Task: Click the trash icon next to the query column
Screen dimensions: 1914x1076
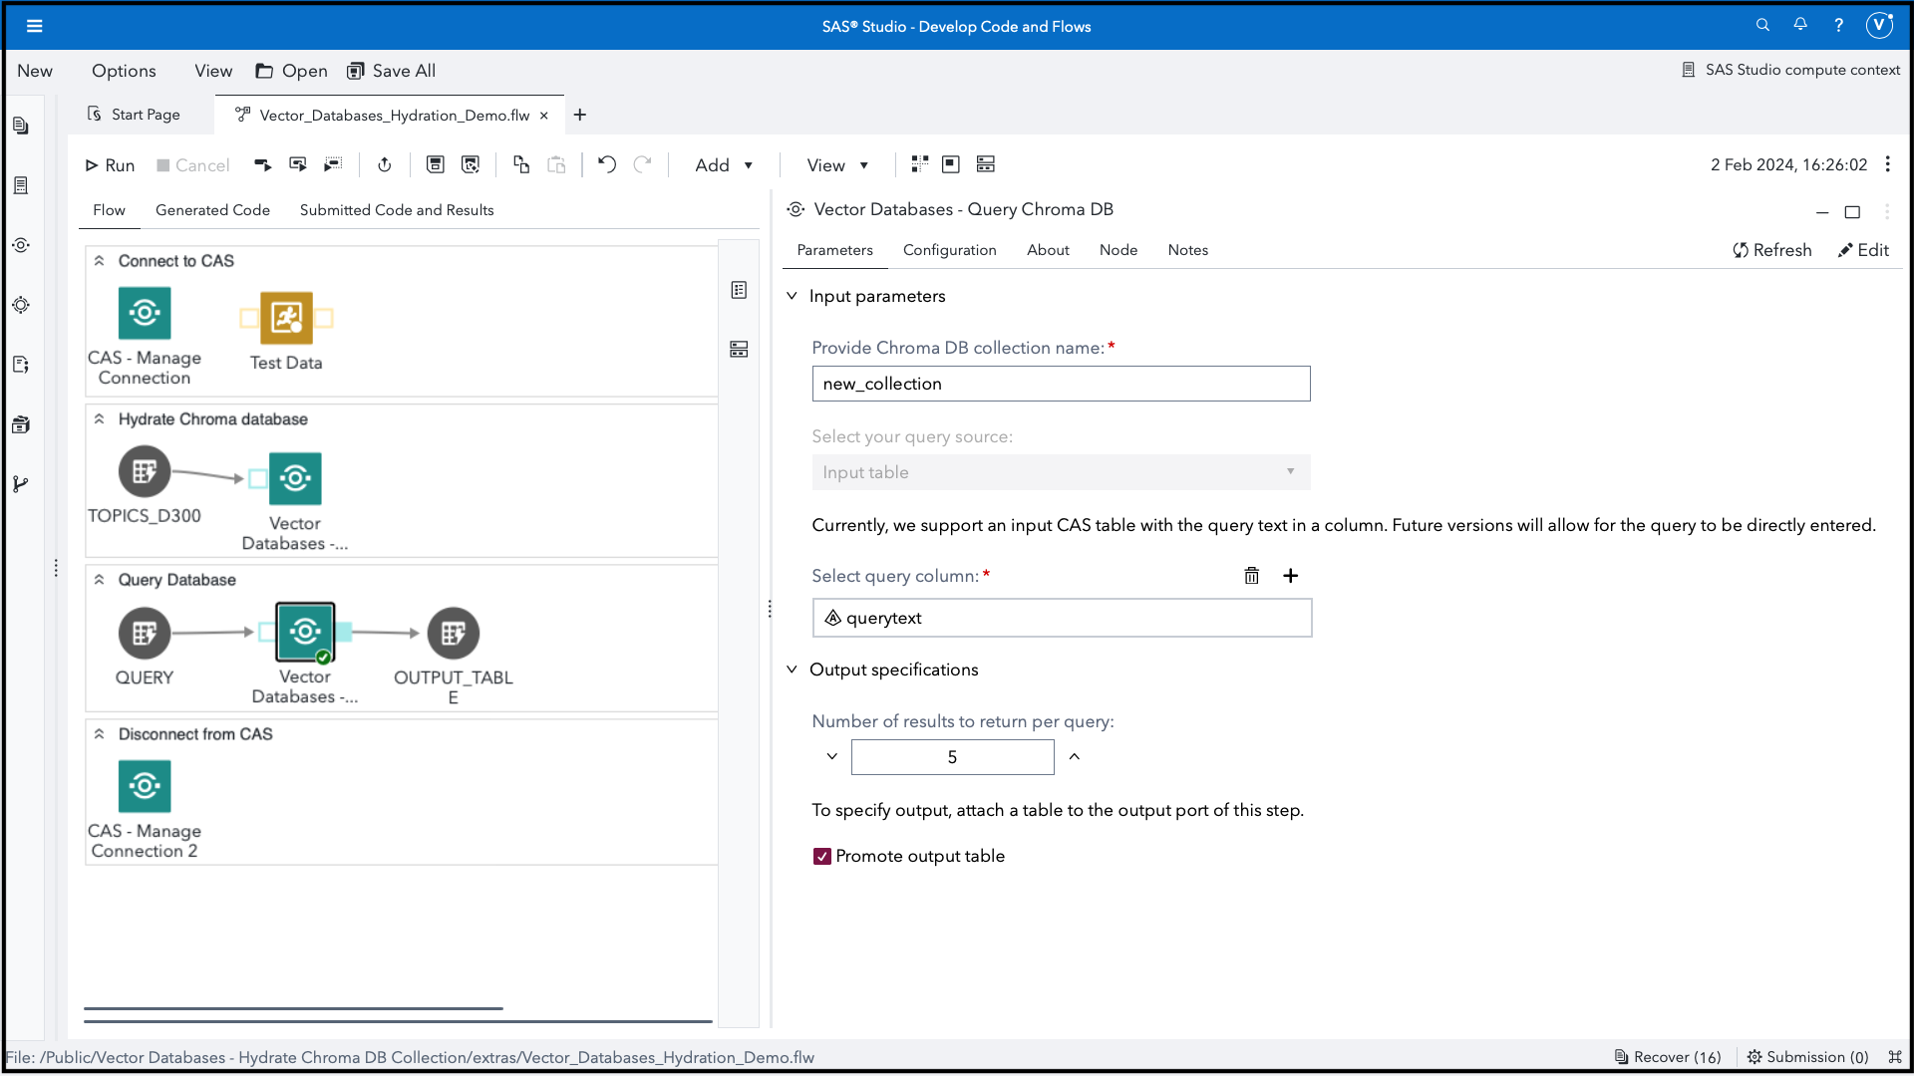Action: [x=1251, y=576]
